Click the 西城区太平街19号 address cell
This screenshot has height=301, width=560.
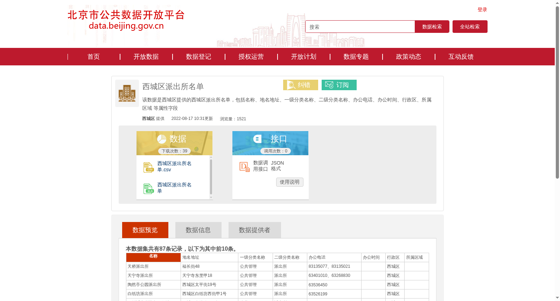(x=209, y=285)
